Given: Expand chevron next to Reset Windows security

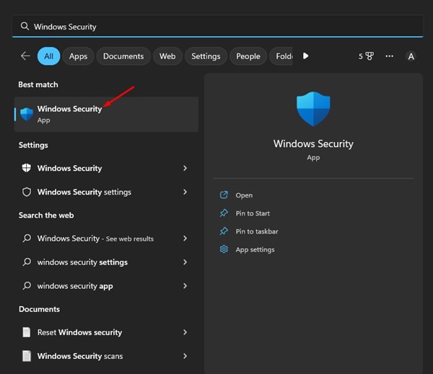Looking at the screenshot, I should coord(185,332).
